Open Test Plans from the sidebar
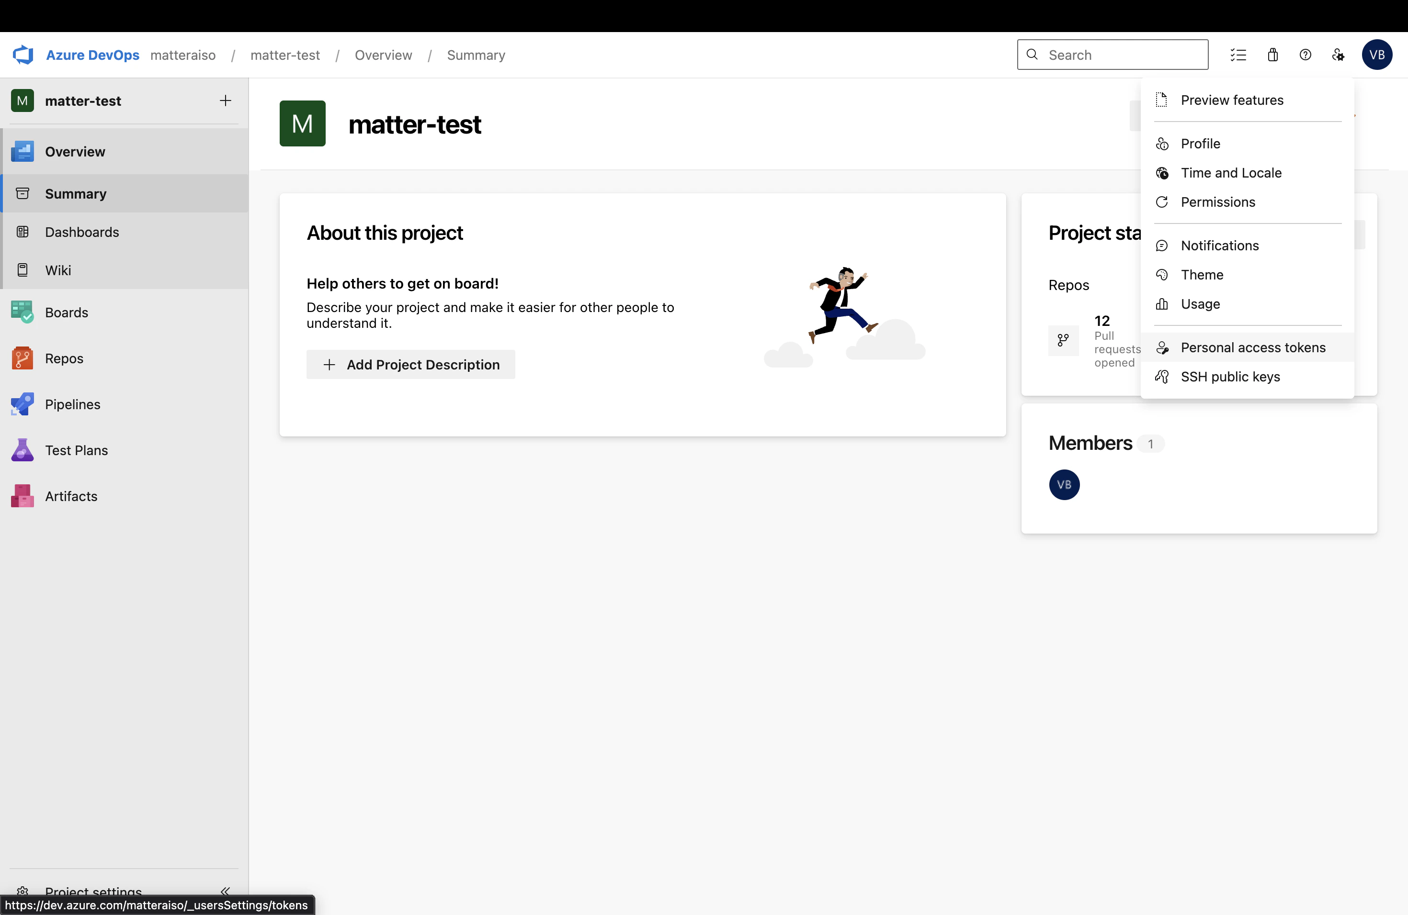This screenshot has width=1408, height=915. tap(76, 450)
